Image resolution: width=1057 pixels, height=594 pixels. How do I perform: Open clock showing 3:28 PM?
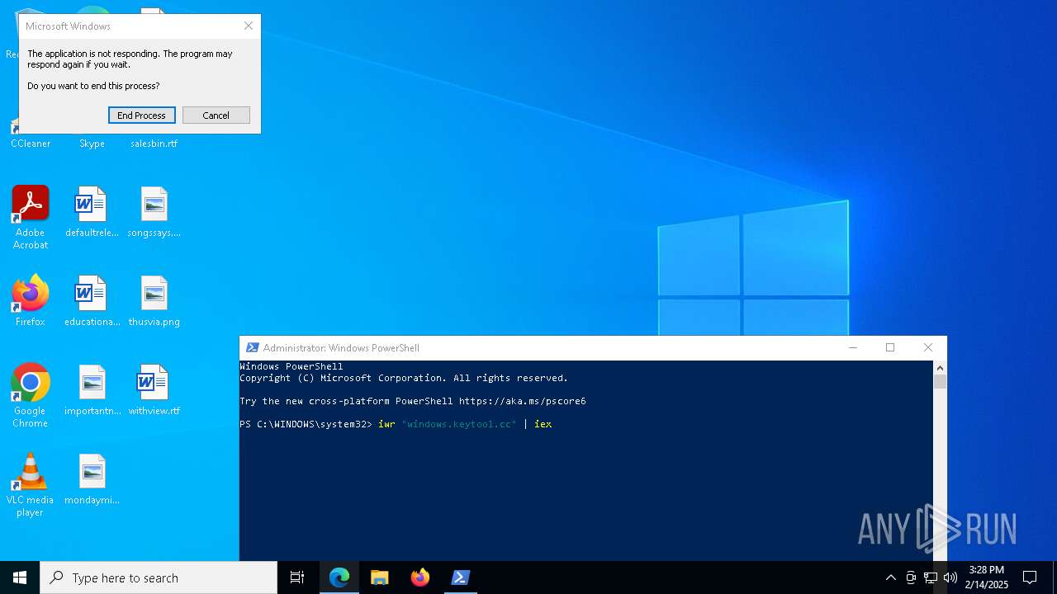point(987,577)
